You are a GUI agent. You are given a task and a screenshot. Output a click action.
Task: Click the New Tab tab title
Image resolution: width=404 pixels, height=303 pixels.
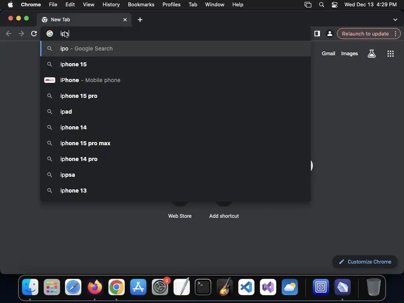tap(60, 20)
